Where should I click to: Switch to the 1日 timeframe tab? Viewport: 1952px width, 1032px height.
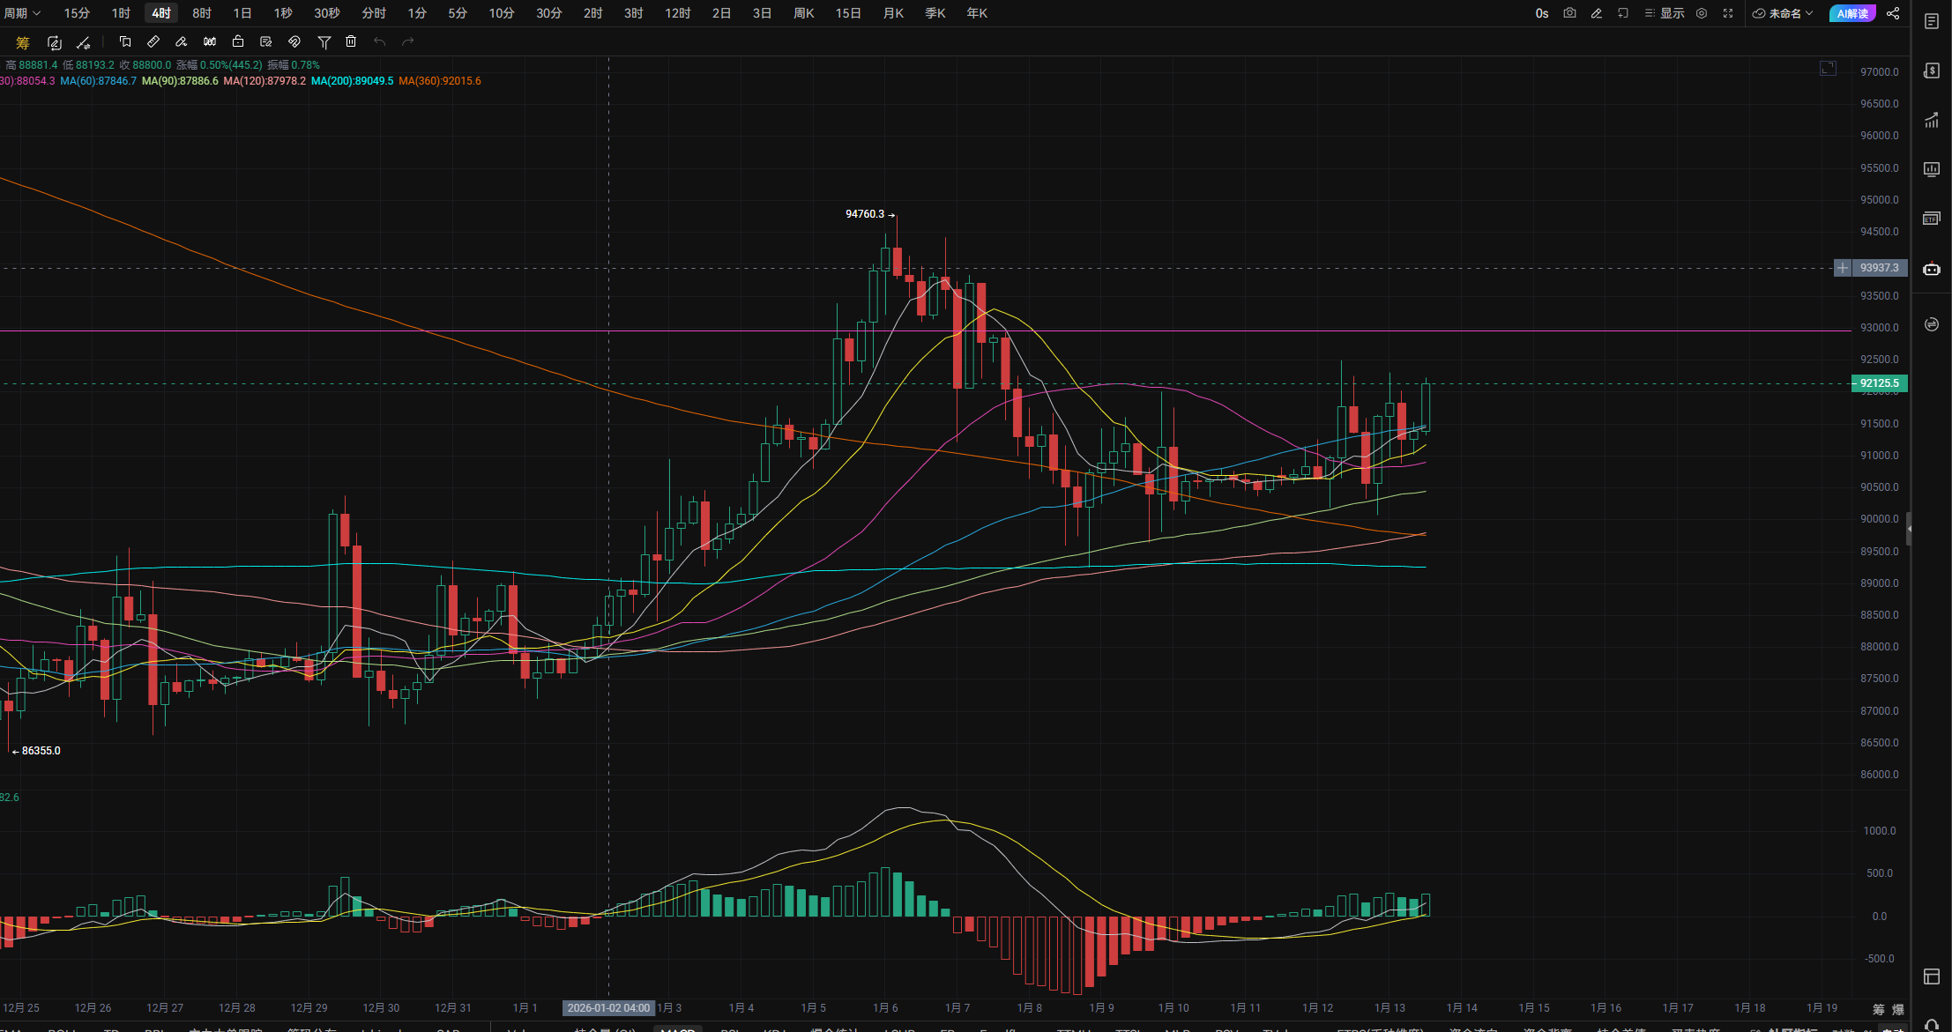pos(242,13)
